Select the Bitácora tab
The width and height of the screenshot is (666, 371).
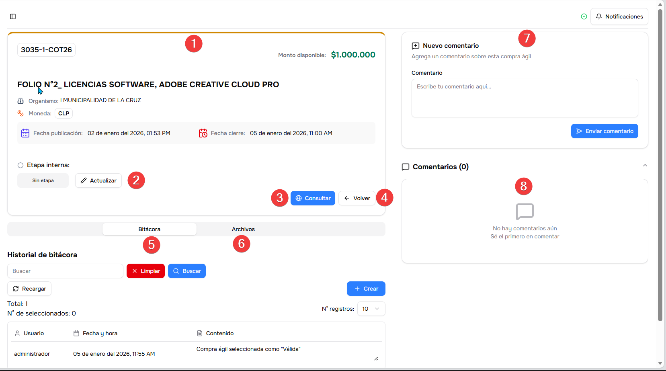149,229
